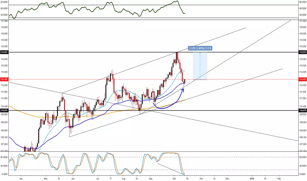Click the Jun label on the time axis

coord(73,178)
